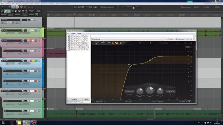Click the 2:4 вх. 2 вых. routing button

click(x=180, y=39)
